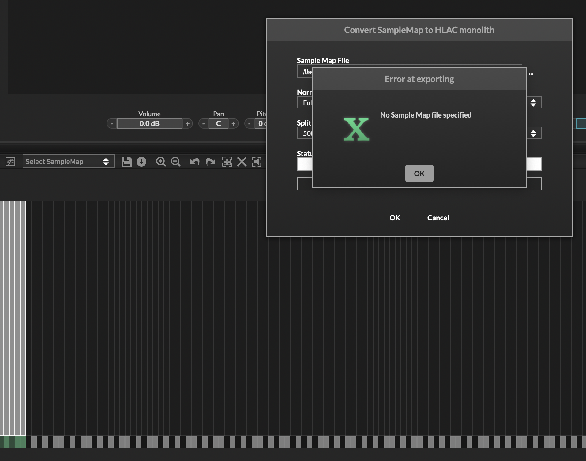Dismiss the error dialog with OK

point(419,173)
